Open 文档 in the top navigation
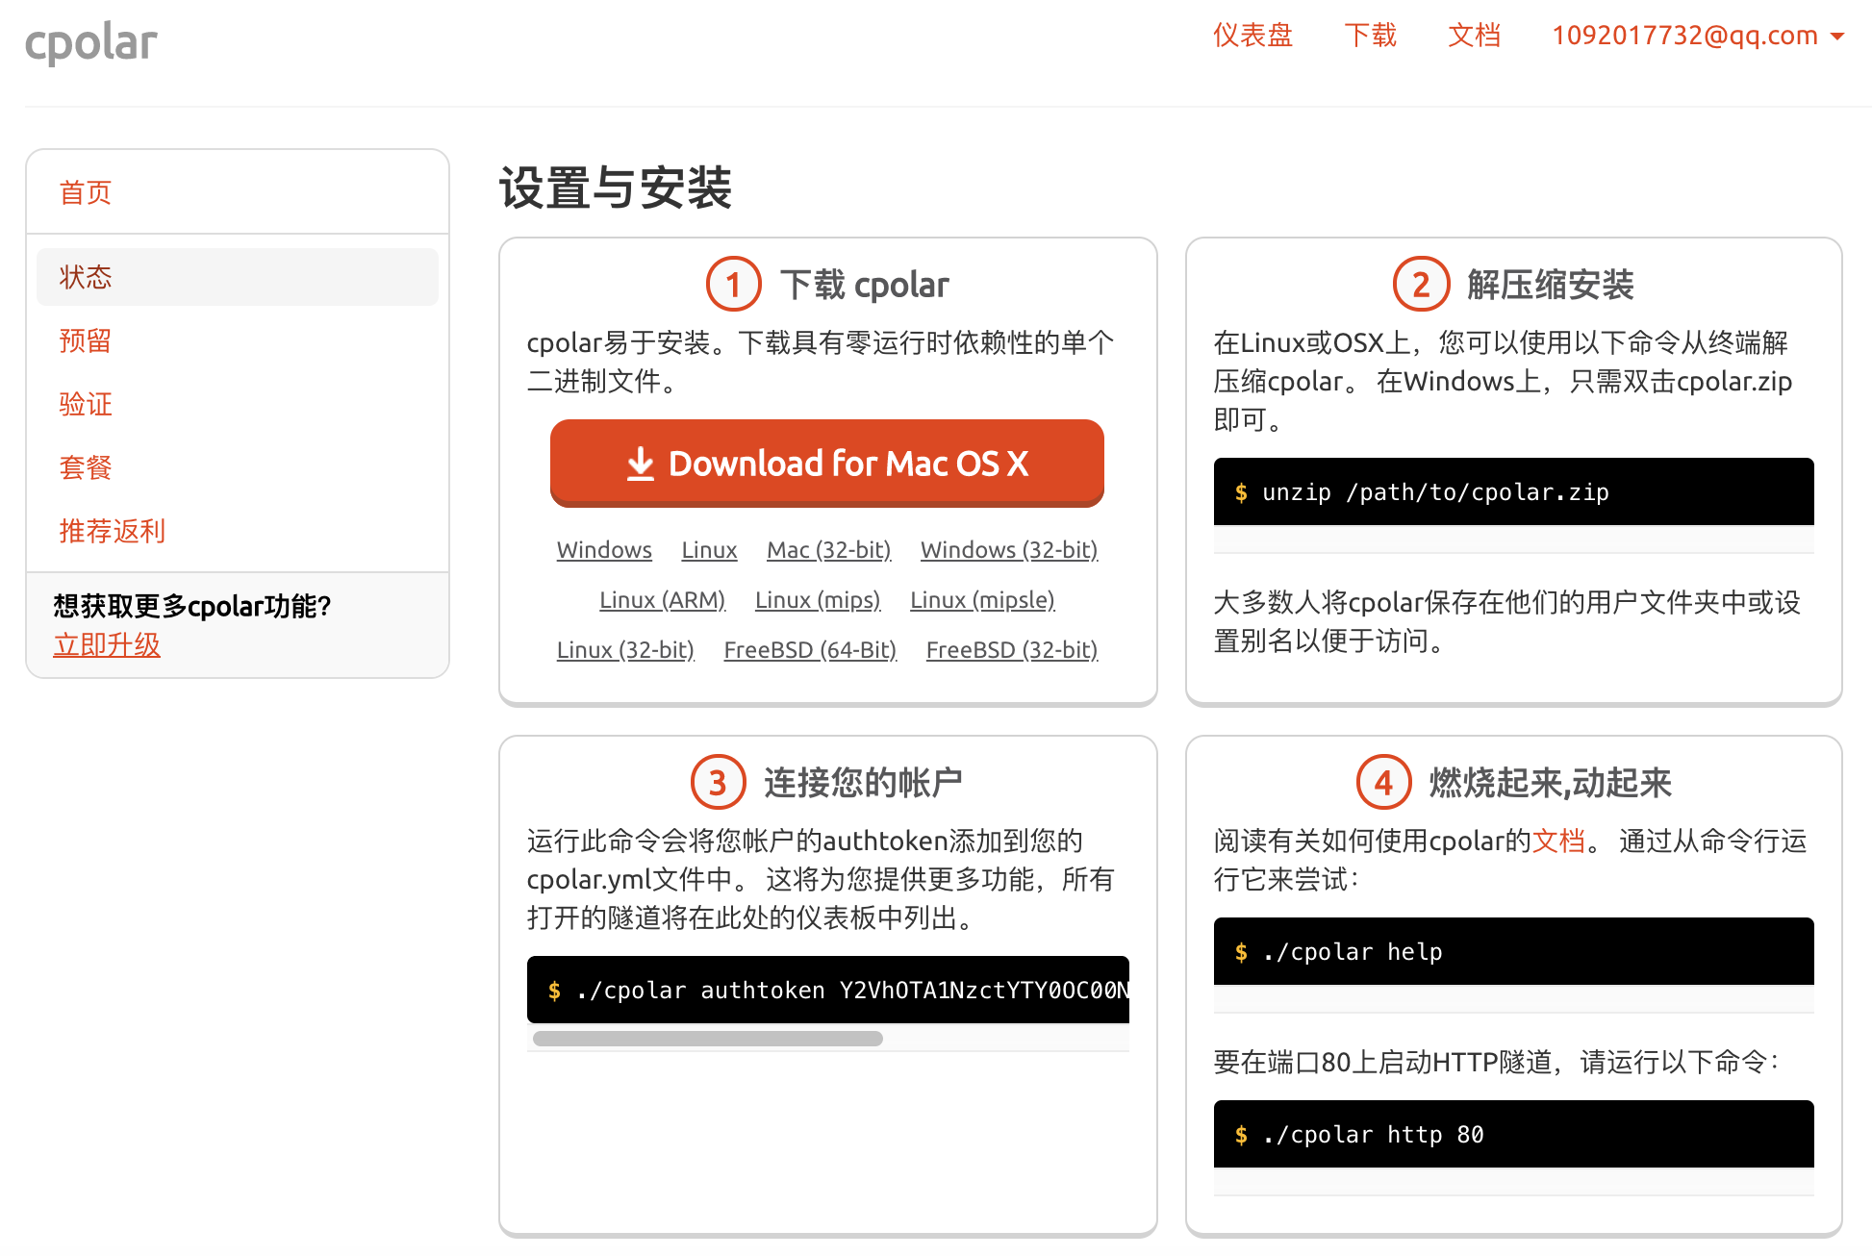 click(x=1474, y=36)
